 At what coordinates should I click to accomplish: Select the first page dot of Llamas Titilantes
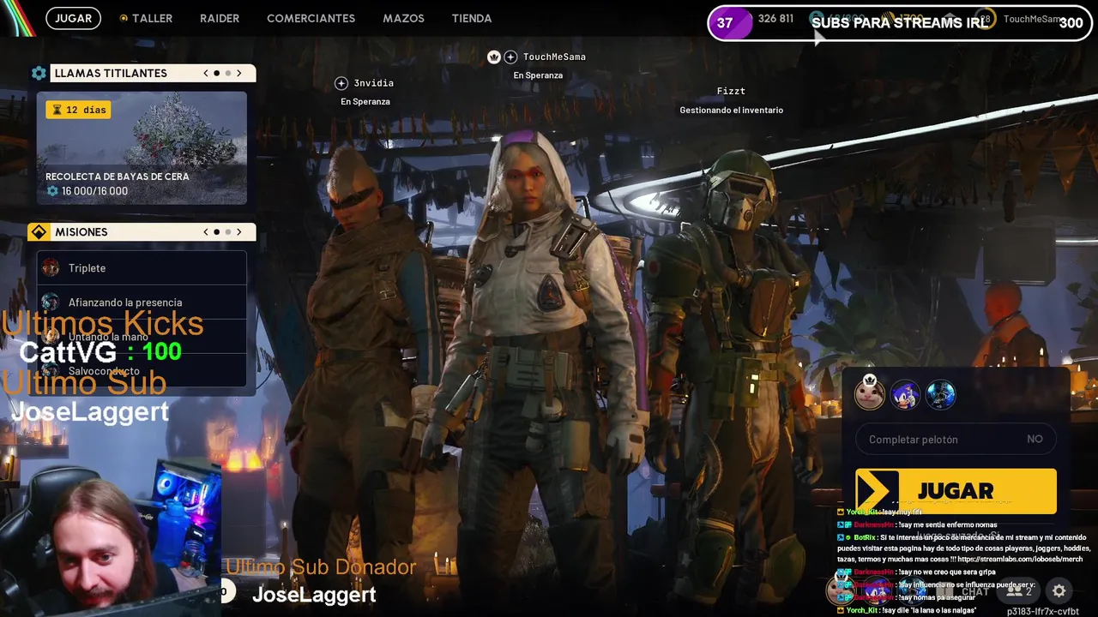(x=216, y=73)
